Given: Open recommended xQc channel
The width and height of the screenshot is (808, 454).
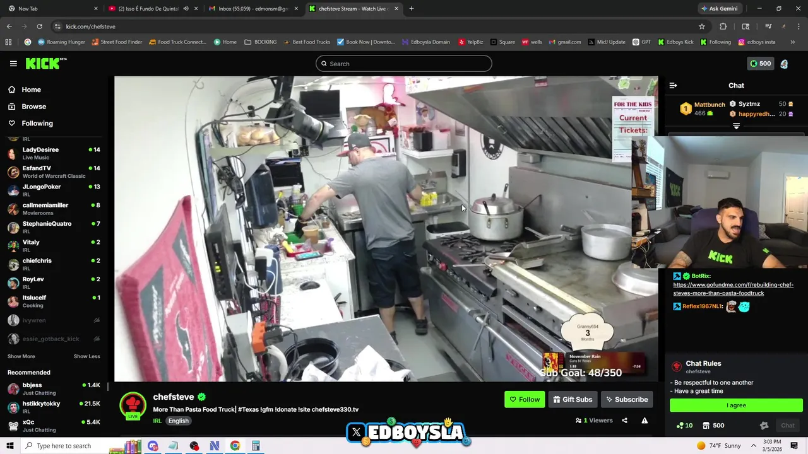Looking at the screenshot, I should coord(54,426).
